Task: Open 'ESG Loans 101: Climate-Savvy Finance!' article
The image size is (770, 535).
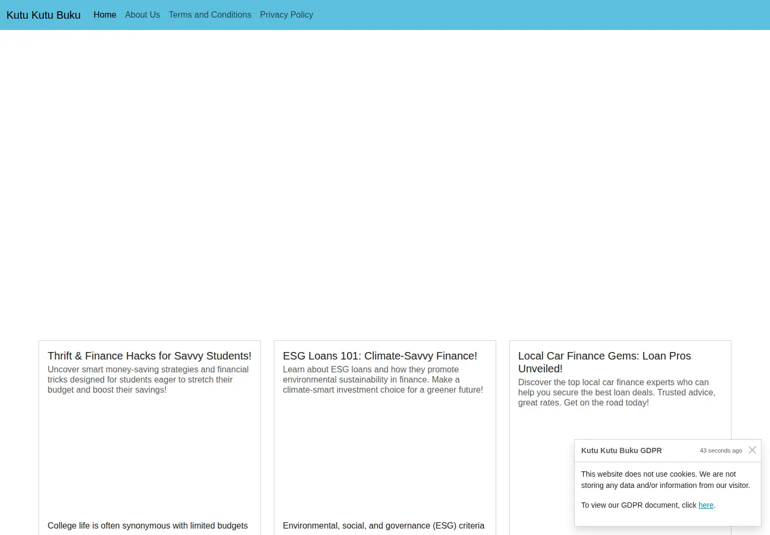Action: coord(380,356)
